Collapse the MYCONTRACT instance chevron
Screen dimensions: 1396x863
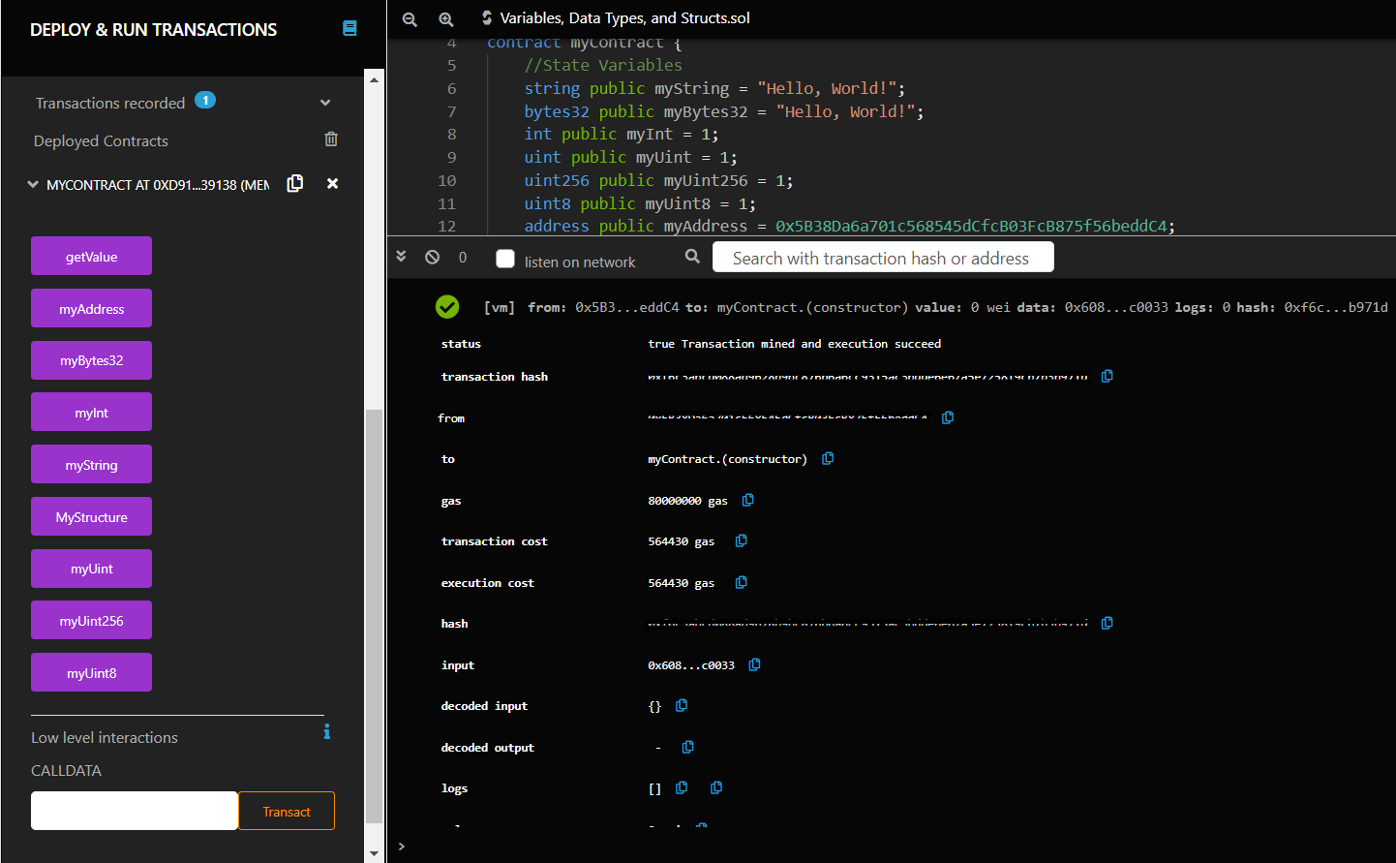(33, 184)
